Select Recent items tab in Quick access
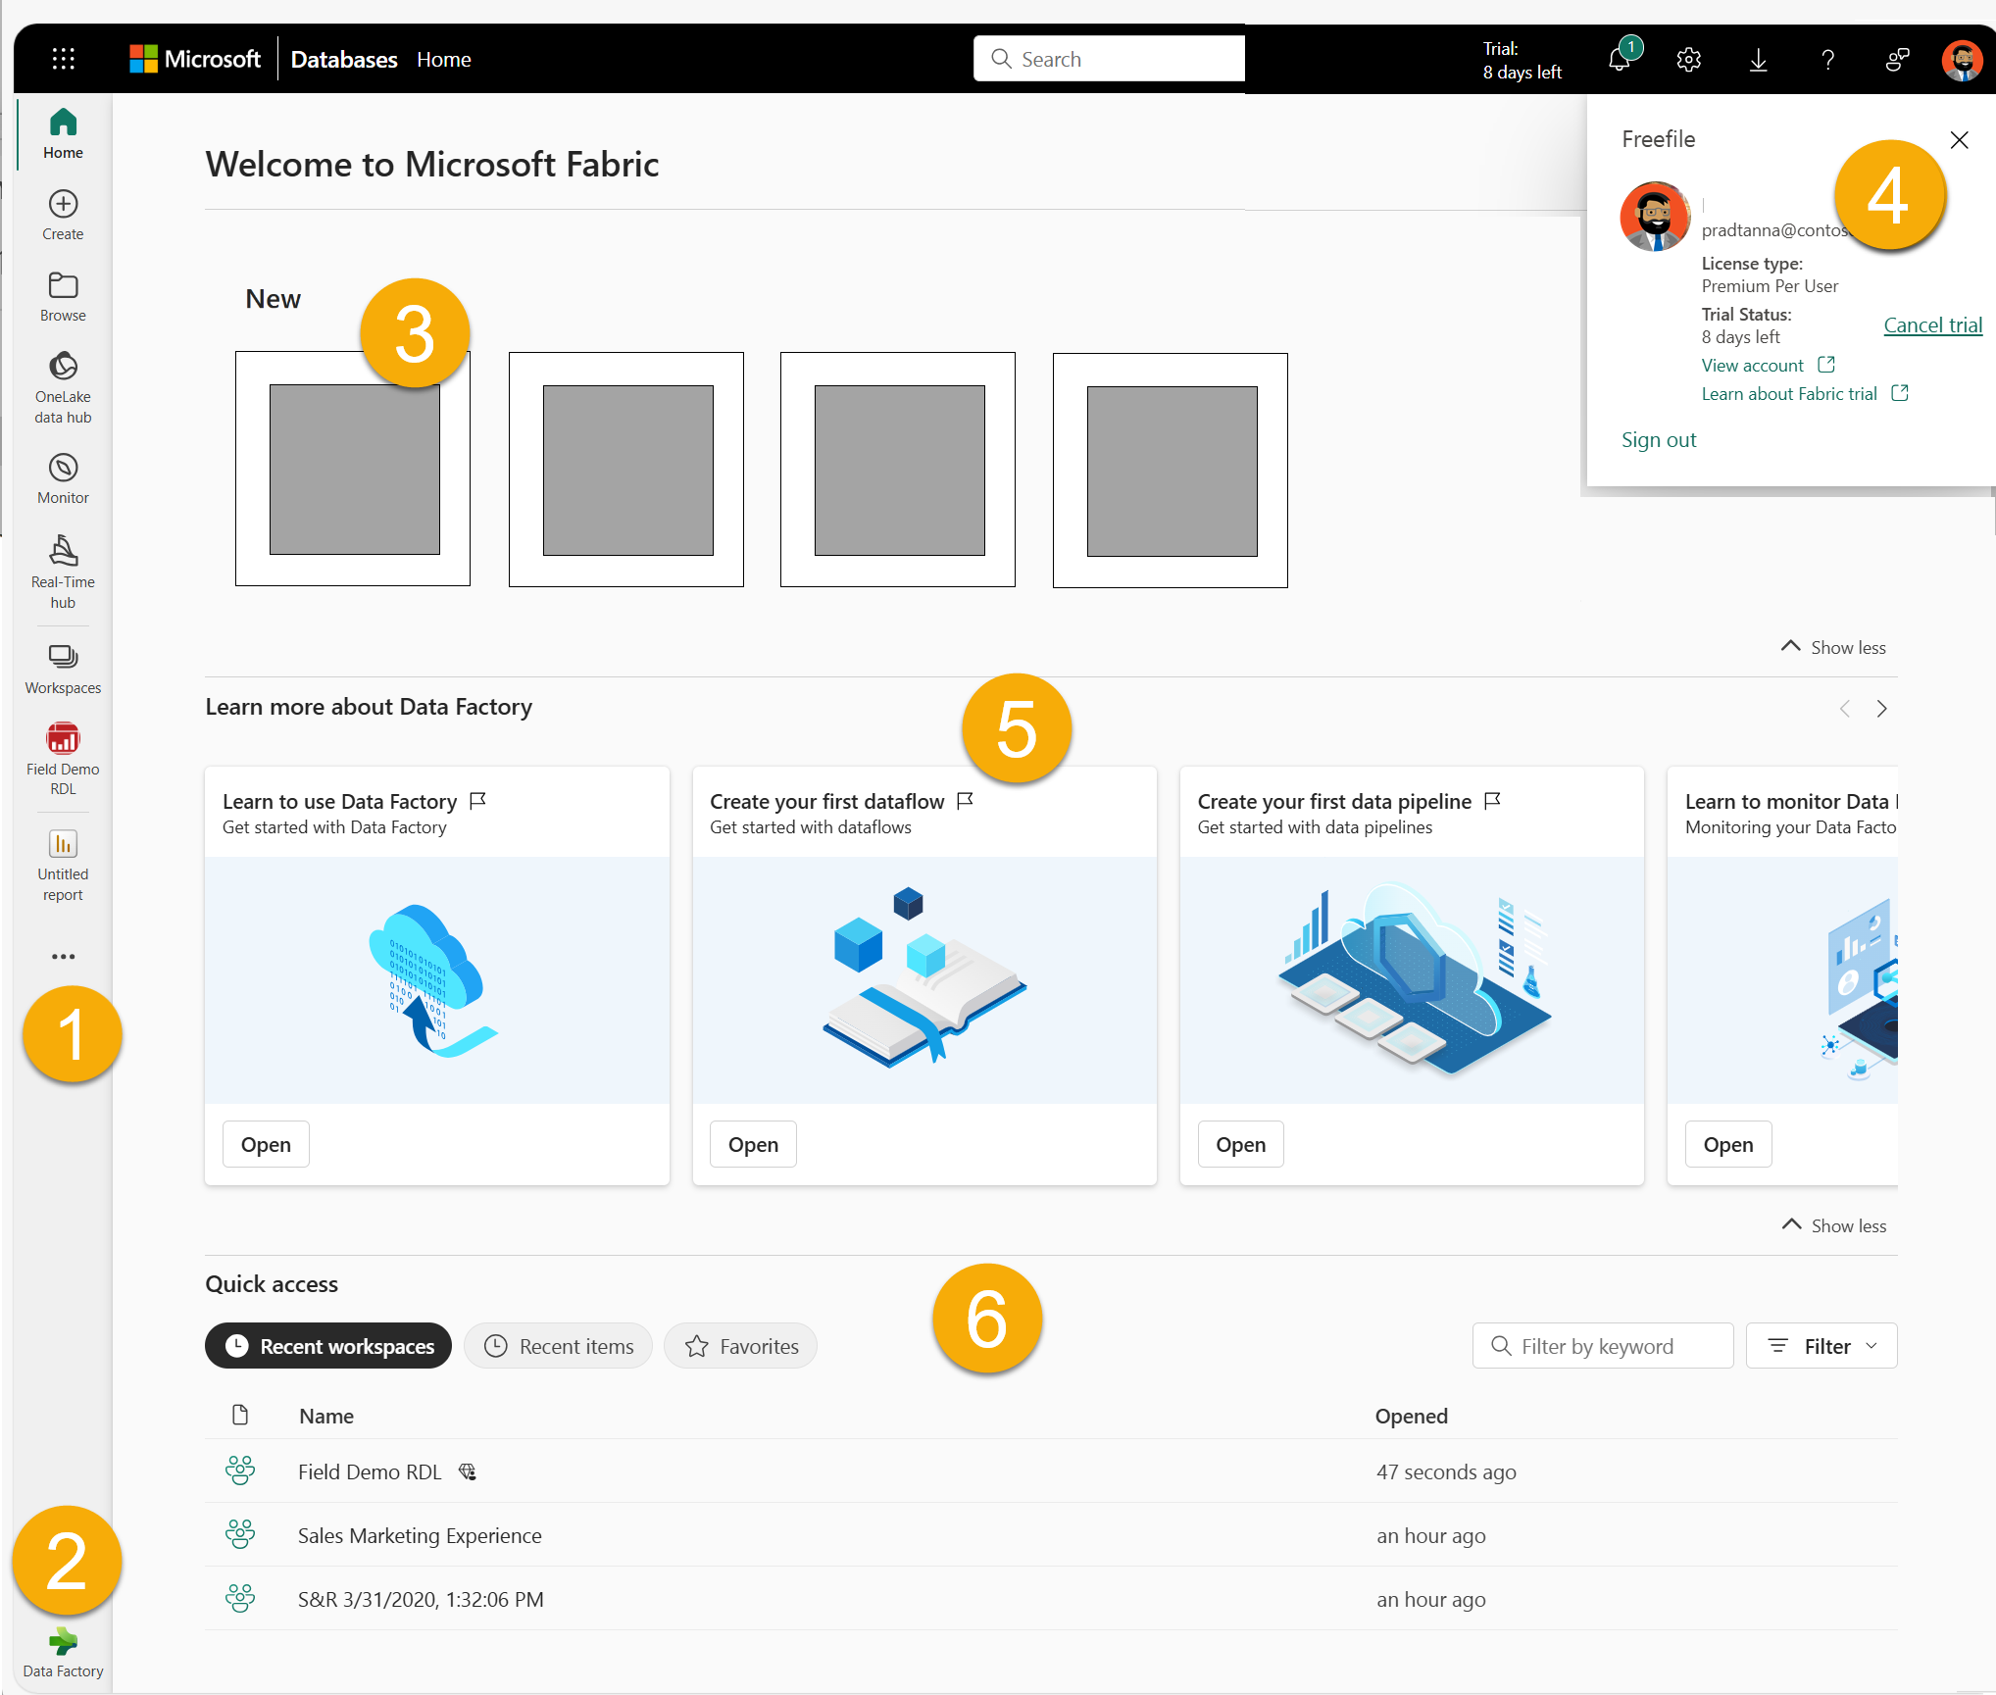Viewport: 1996px width, 1695px height. pyautogui.click(x=562, y=1345)
